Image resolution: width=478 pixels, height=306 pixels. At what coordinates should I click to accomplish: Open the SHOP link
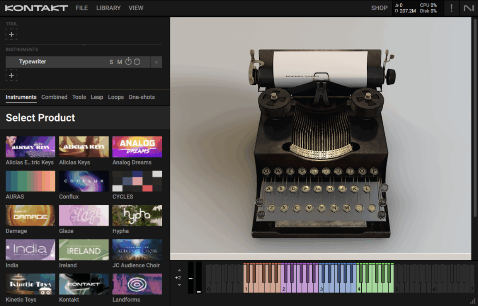[379, 8]
